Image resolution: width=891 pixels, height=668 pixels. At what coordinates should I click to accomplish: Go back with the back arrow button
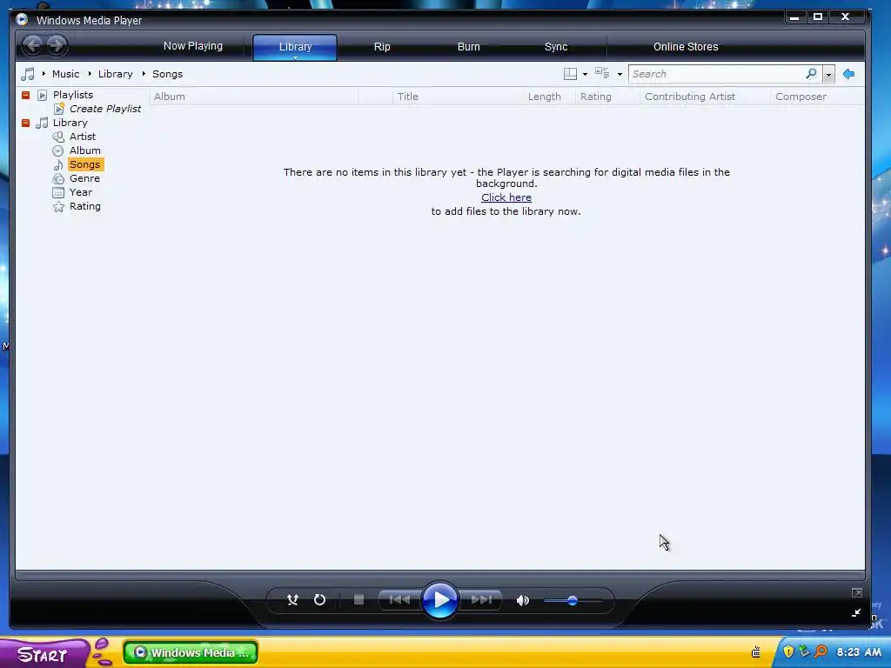[33, 45]
